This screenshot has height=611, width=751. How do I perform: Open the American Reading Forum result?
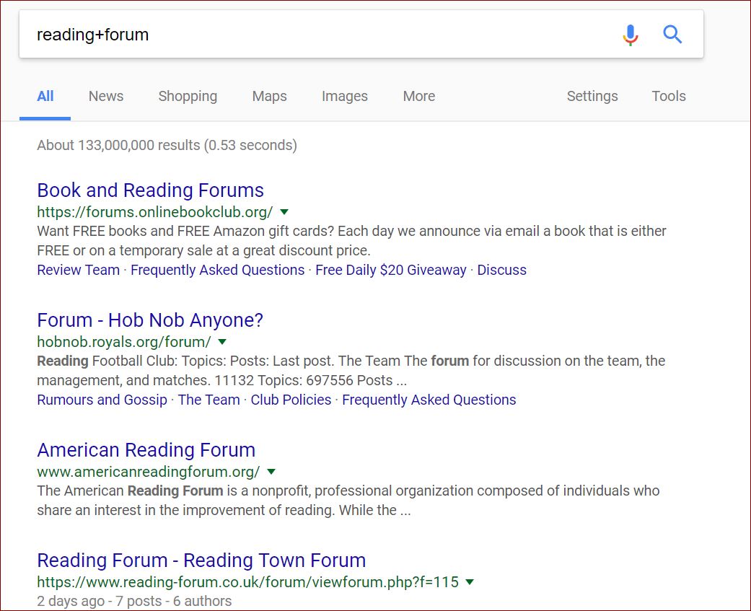click(146, 449)
